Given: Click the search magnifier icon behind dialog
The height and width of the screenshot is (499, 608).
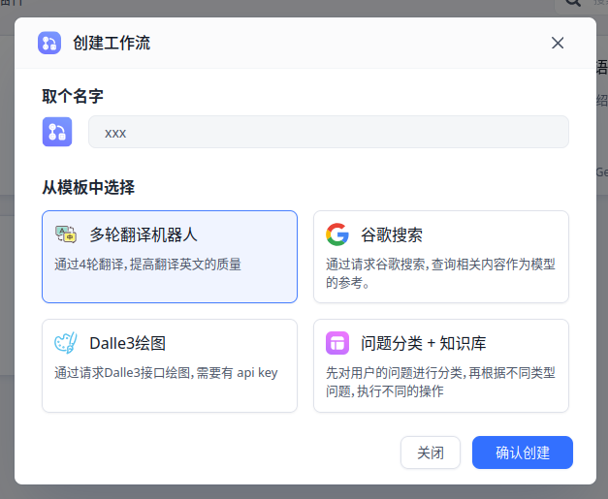Looking at the screenshot, I should pos(571,5).
